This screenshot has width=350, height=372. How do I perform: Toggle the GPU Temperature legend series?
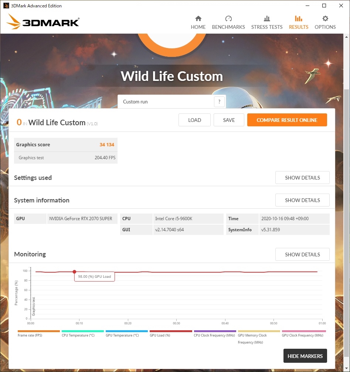126,334
